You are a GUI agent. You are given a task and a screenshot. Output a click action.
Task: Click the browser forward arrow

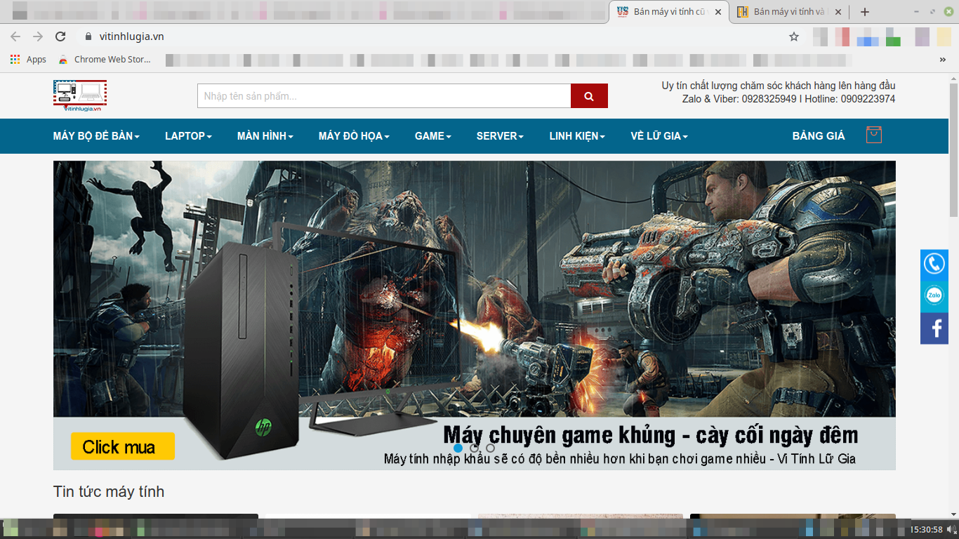point(38,36)
